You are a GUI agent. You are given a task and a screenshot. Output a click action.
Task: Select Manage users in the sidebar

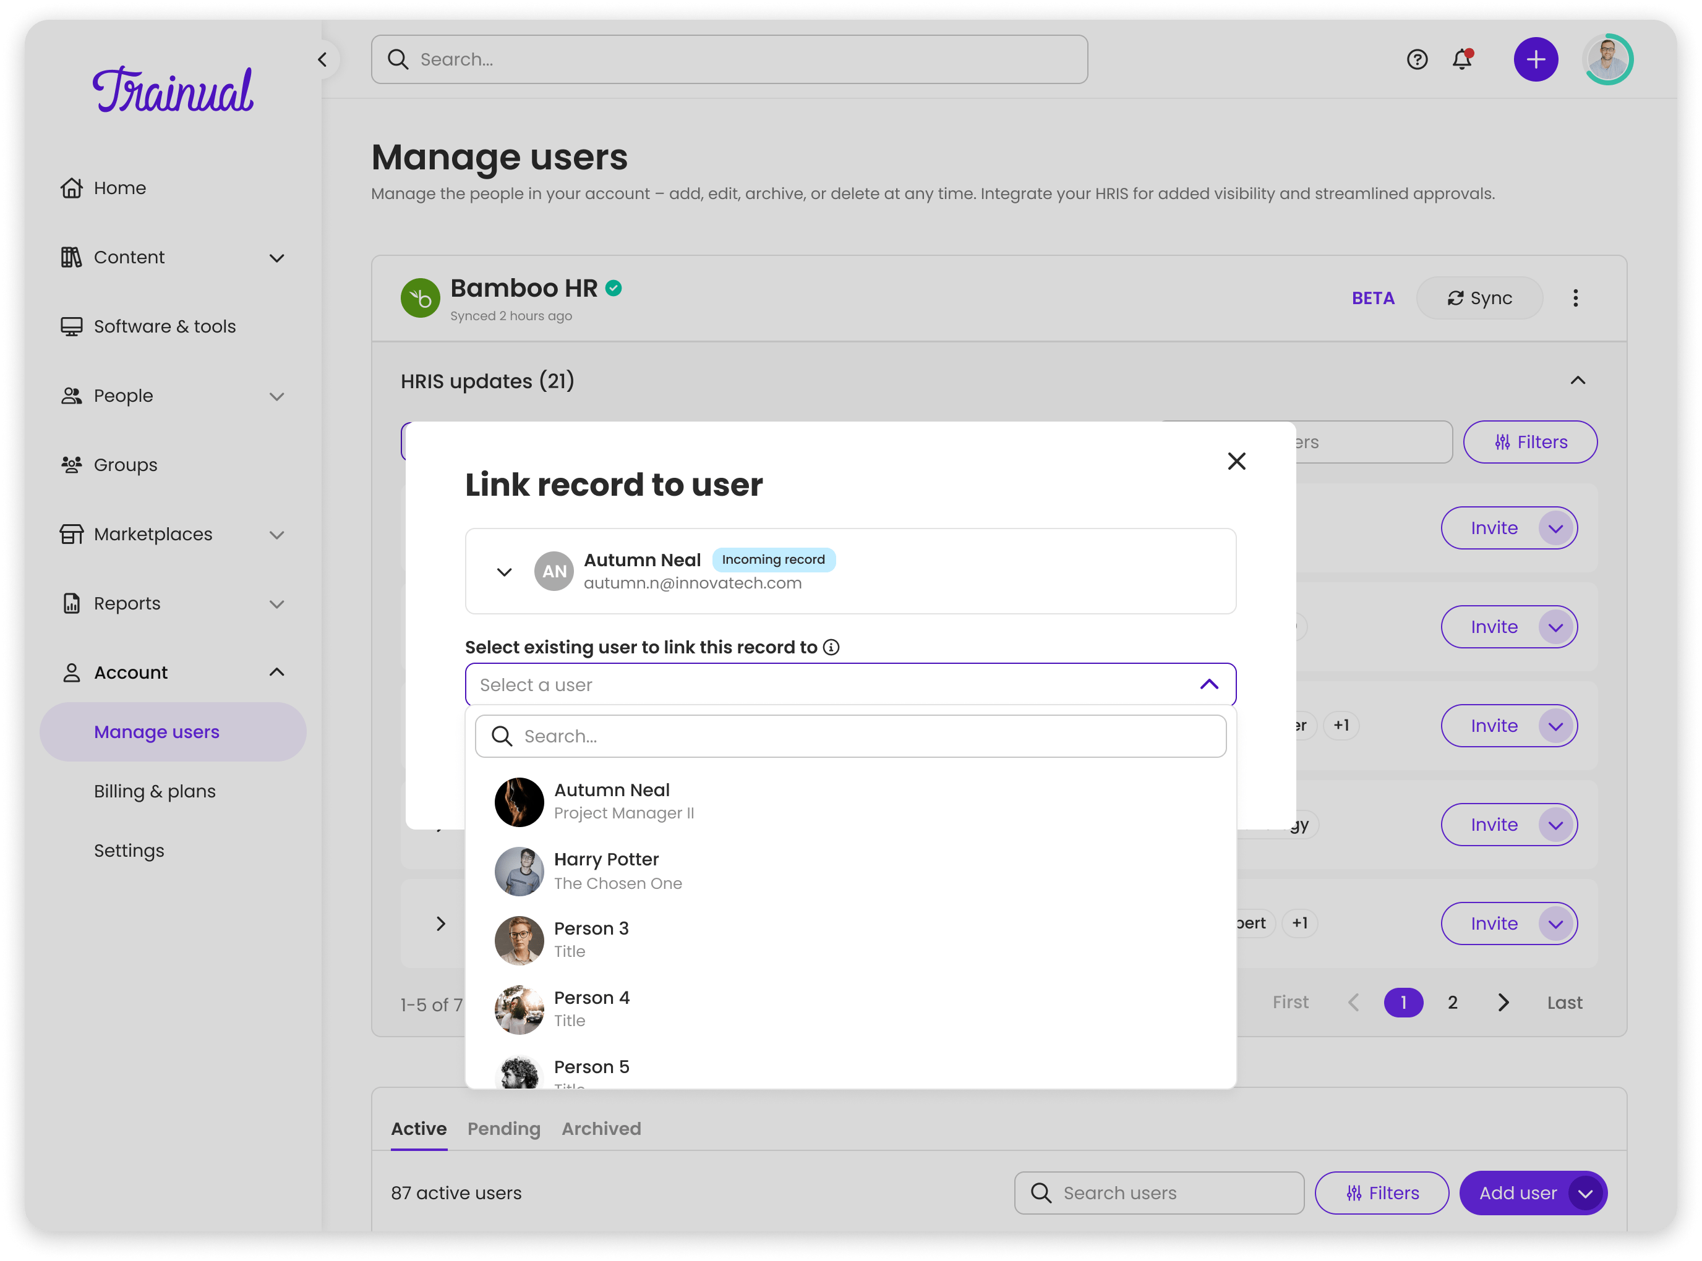(x=173, y=732)
